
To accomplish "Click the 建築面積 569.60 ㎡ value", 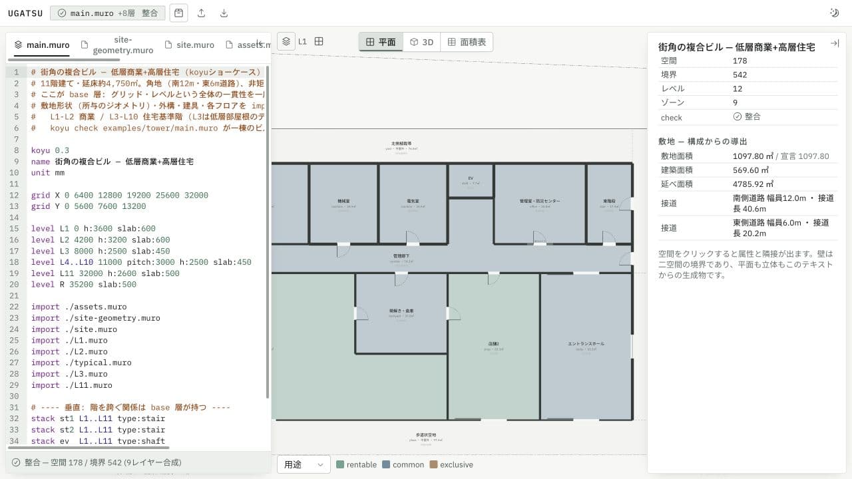I will (751, 170).
